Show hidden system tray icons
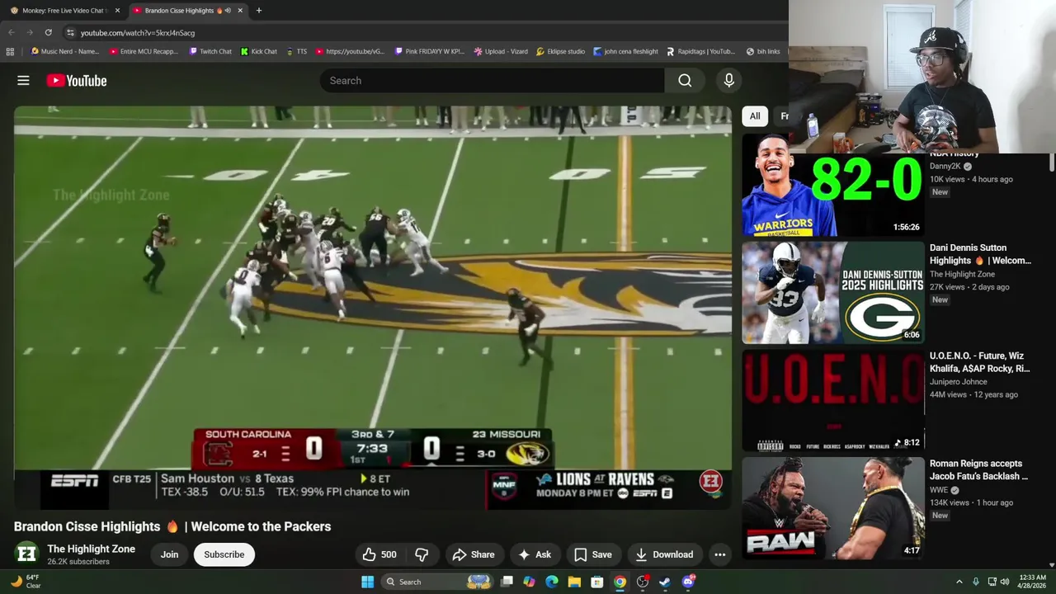 pos(959,582)
